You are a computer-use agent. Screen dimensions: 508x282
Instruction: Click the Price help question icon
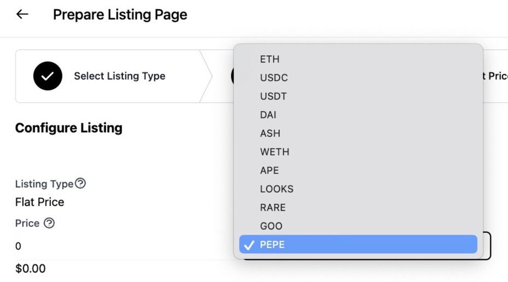point(49,223)
